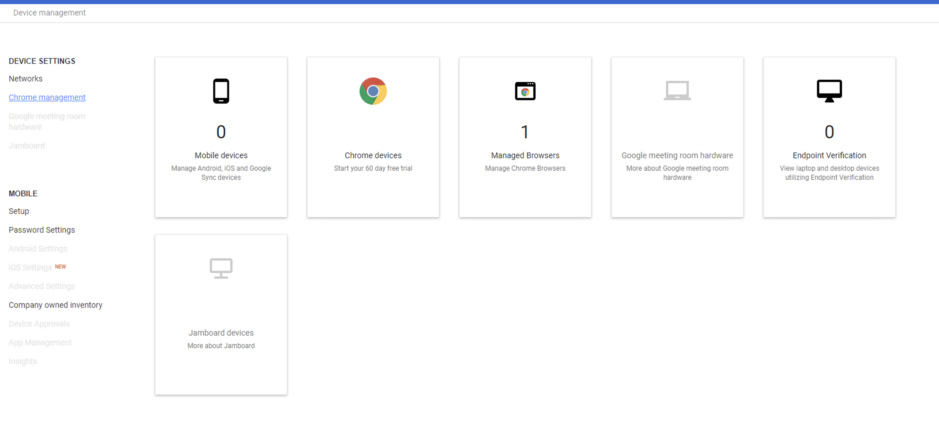Click the Endpoint Verification monitor icon
The width and height of the screenshot is (939, 425).
pos(829,91)
